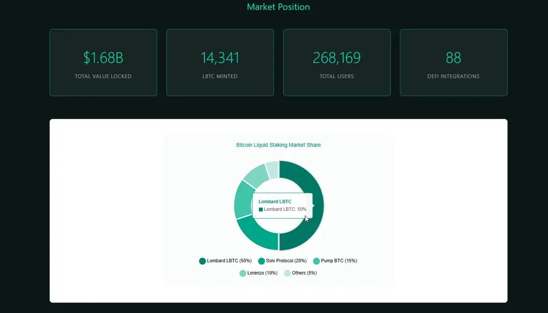Image resolution: width=548 pixels, height=313 pixels.
Task: Click the Bitcoin Liquid Staking Market Share title
Action: 279,145
